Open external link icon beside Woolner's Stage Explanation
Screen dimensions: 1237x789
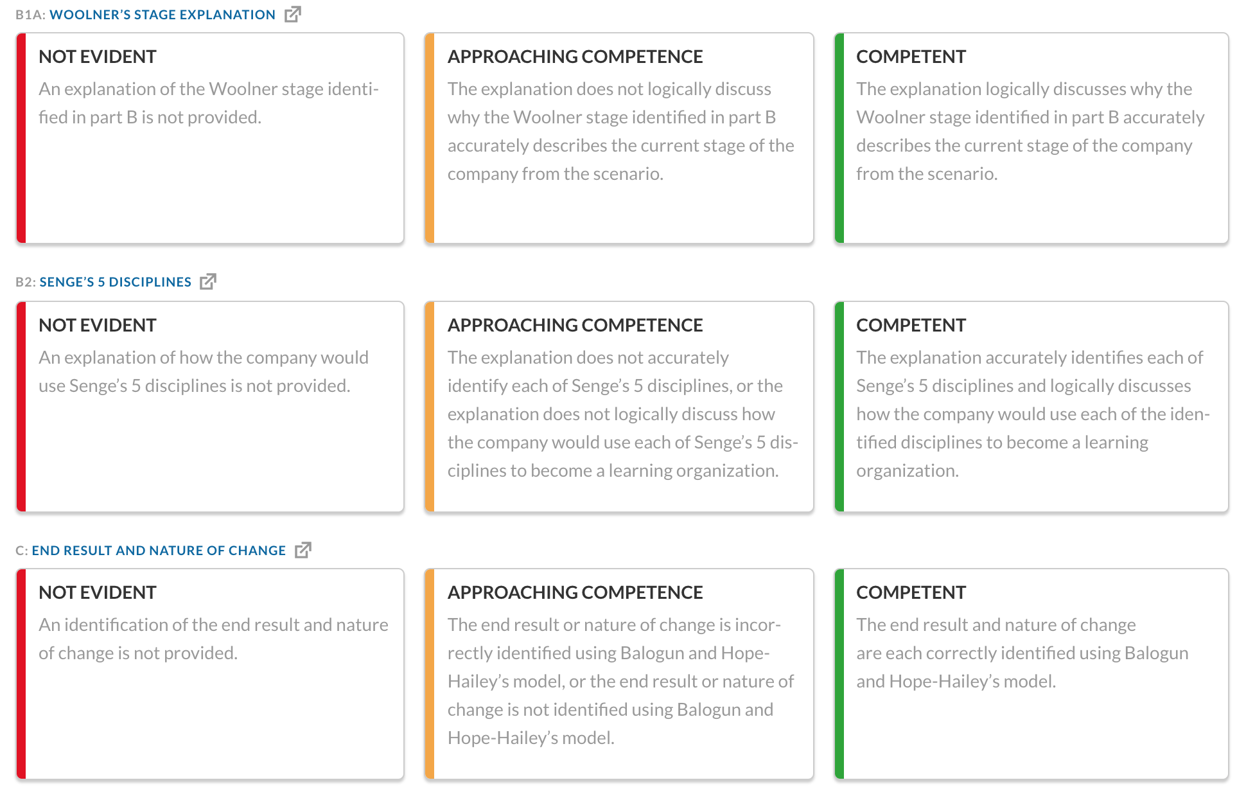[293, 14]
